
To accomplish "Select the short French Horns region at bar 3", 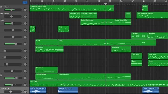I will 47,77.
